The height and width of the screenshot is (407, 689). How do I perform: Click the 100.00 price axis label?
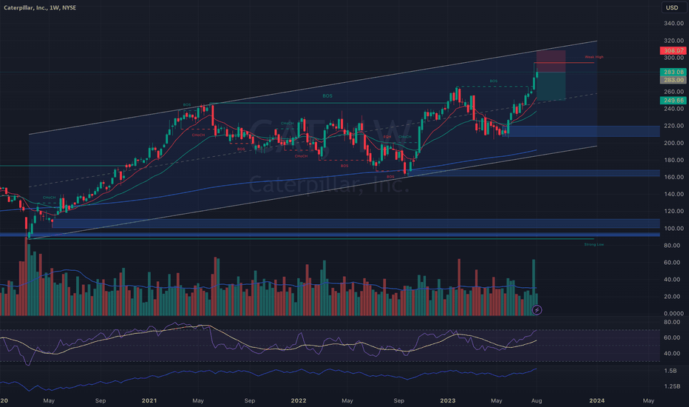coord(673,229)
